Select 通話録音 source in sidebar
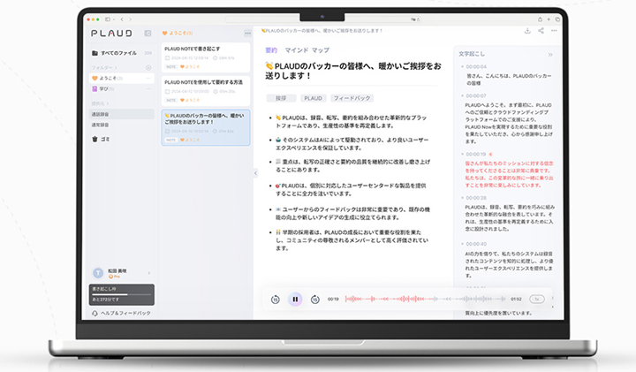Viewport: 636px width, 372px height. tap(121, 114)
